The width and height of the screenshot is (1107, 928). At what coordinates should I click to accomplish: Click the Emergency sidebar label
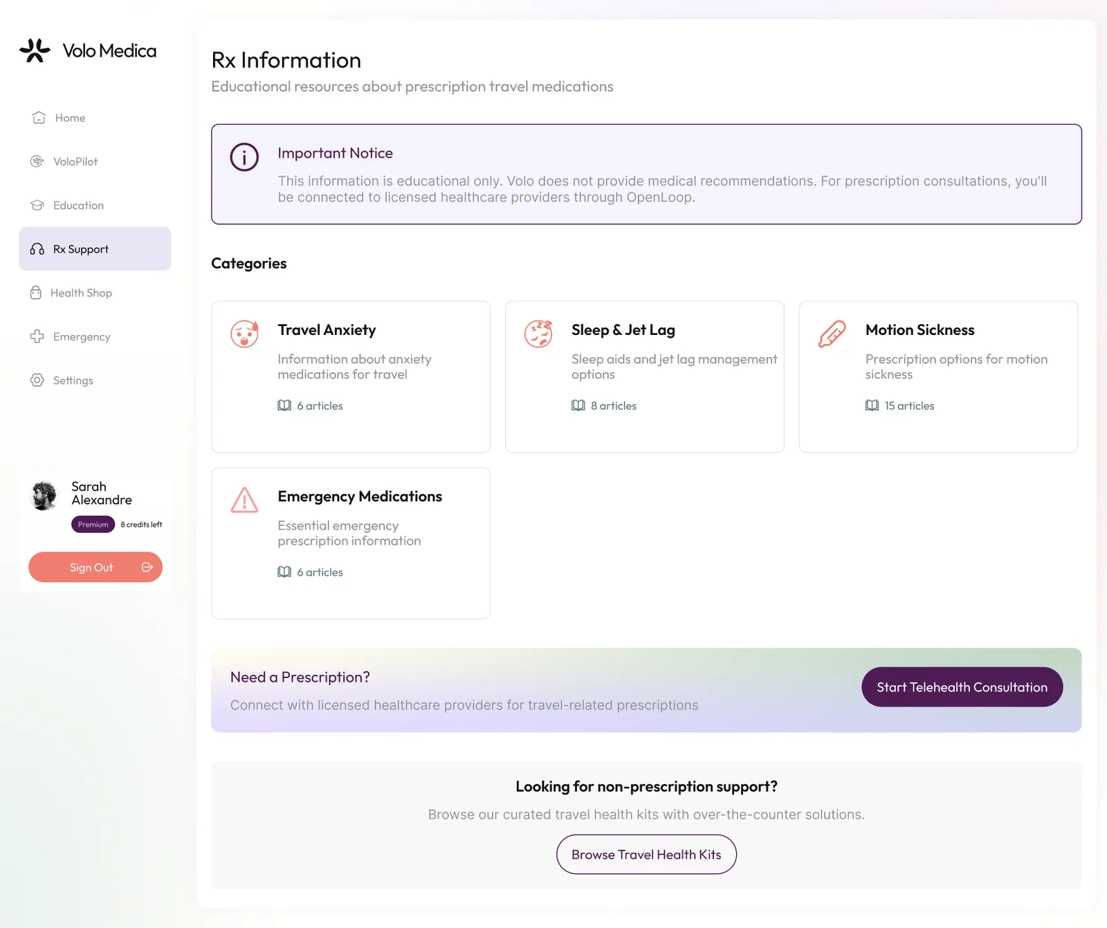click(x=82, y=337)
